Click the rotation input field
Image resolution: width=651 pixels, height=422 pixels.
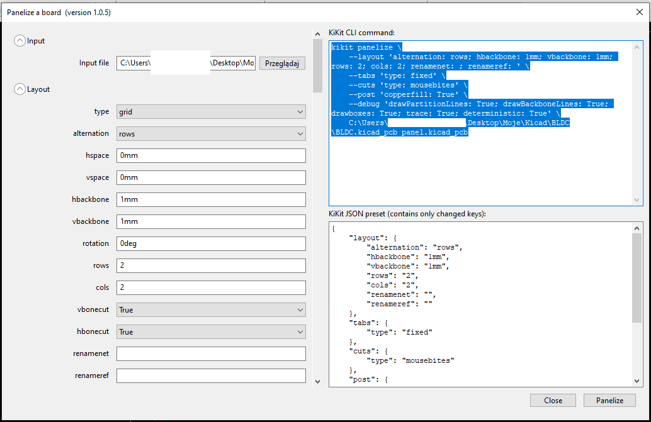(x=211, y=243)
